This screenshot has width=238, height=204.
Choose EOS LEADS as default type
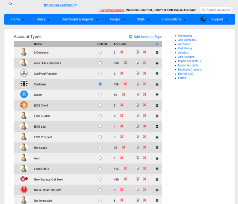pyautogui.click(x=100, y=116)
